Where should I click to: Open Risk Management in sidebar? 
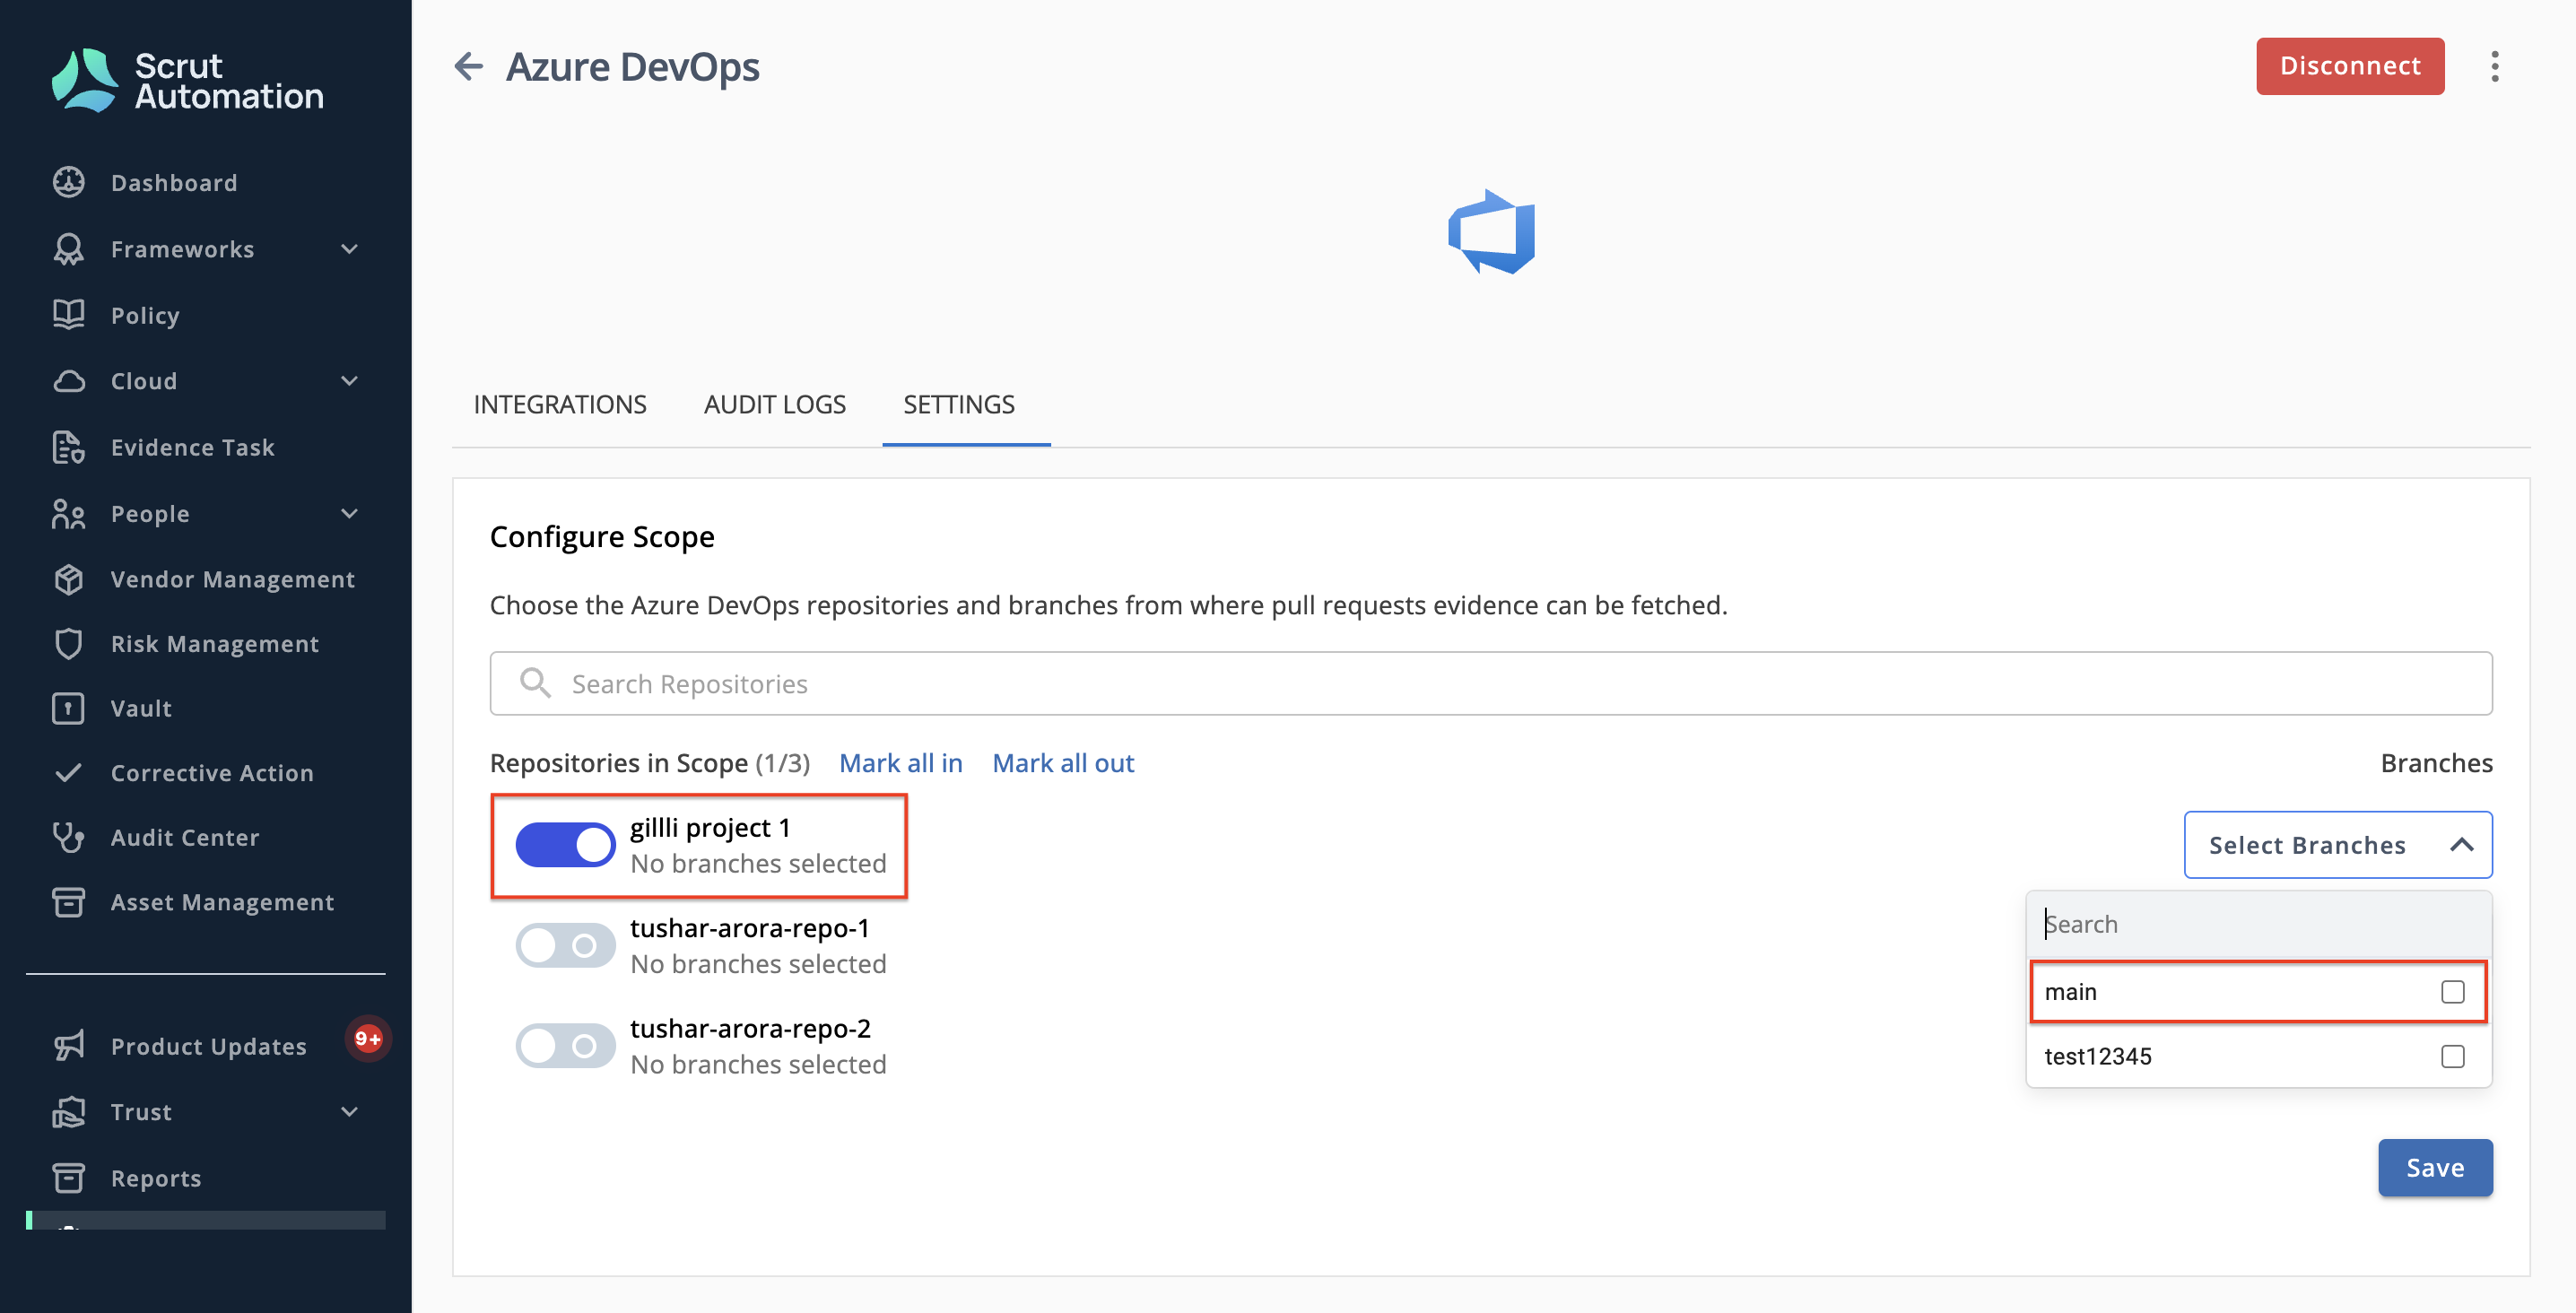[215, 644]
